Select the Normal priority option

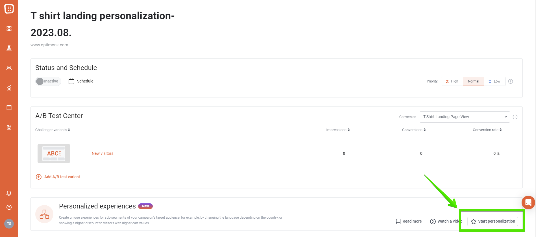coord(474,81)
